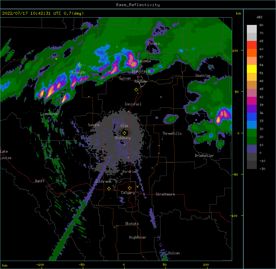Click the yellow diamond marker below RedDeer
This screenshot has width=276, height=269.
[x=136, y=90]
